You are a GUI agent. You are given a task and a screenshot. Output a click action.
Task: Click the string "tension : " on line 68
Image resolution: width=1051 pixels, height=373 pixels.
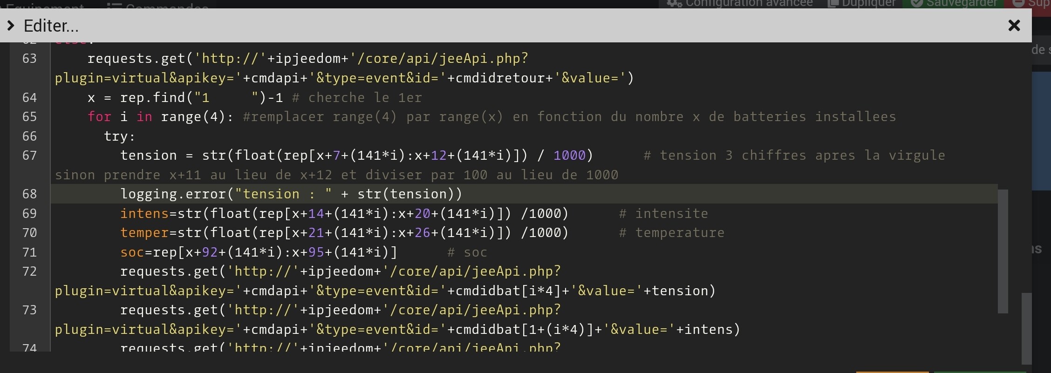283,194
